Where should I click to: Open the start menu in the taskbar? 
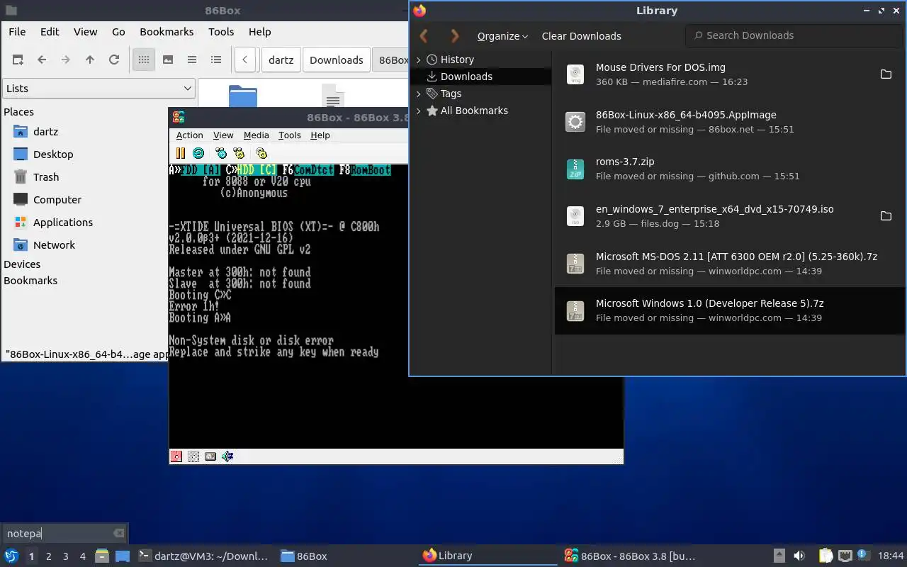pos(11,556)
